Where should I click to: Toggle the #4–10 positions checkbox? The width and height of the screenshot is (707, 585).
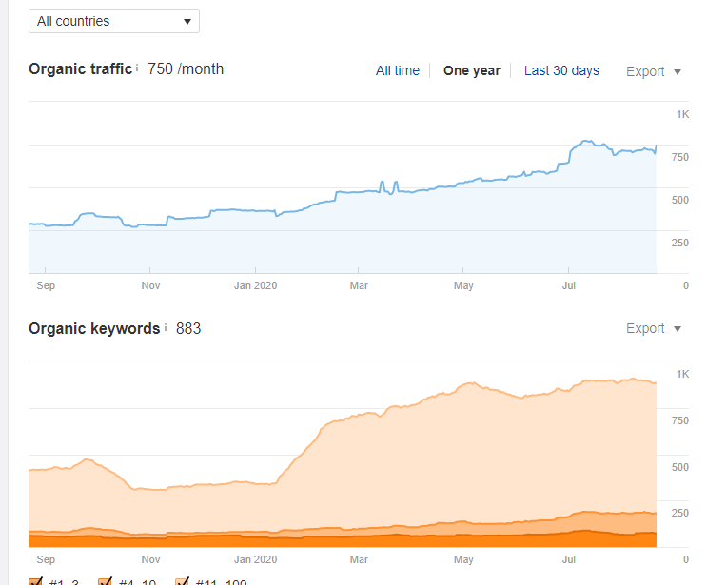[x=105, y=581]
